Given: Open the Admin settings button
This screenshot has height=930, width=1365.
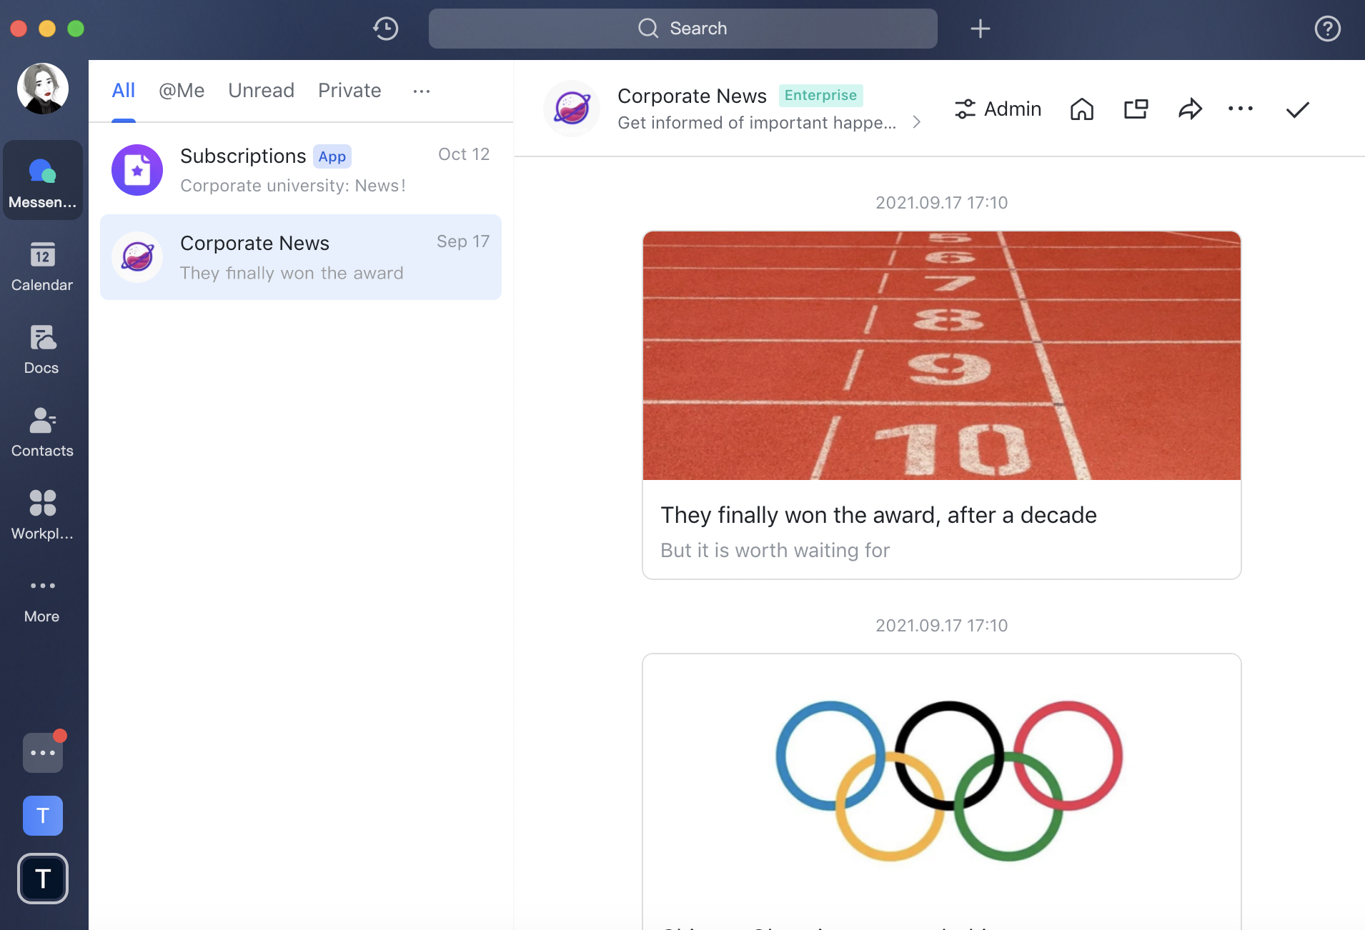Looking at the screenshot, I should (998, 109).
